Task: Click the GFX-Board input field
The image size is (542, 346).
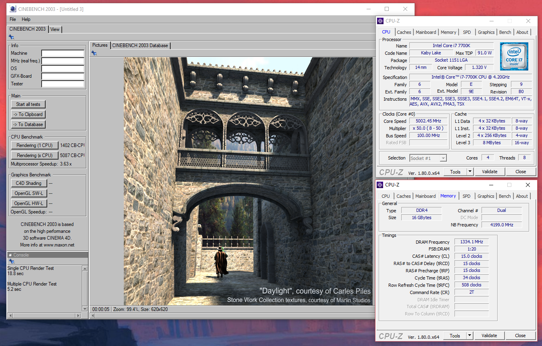Action: 63,76
